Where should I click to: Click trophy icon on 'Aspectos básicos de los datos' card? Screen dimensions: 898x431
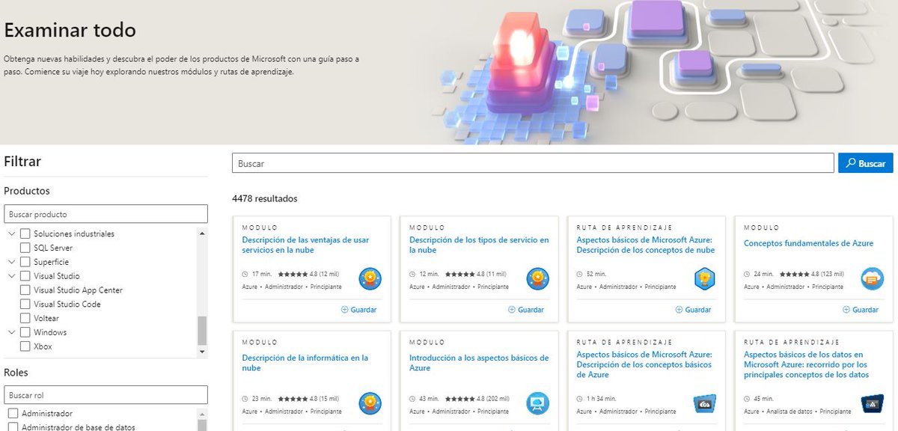coord(873,404)
